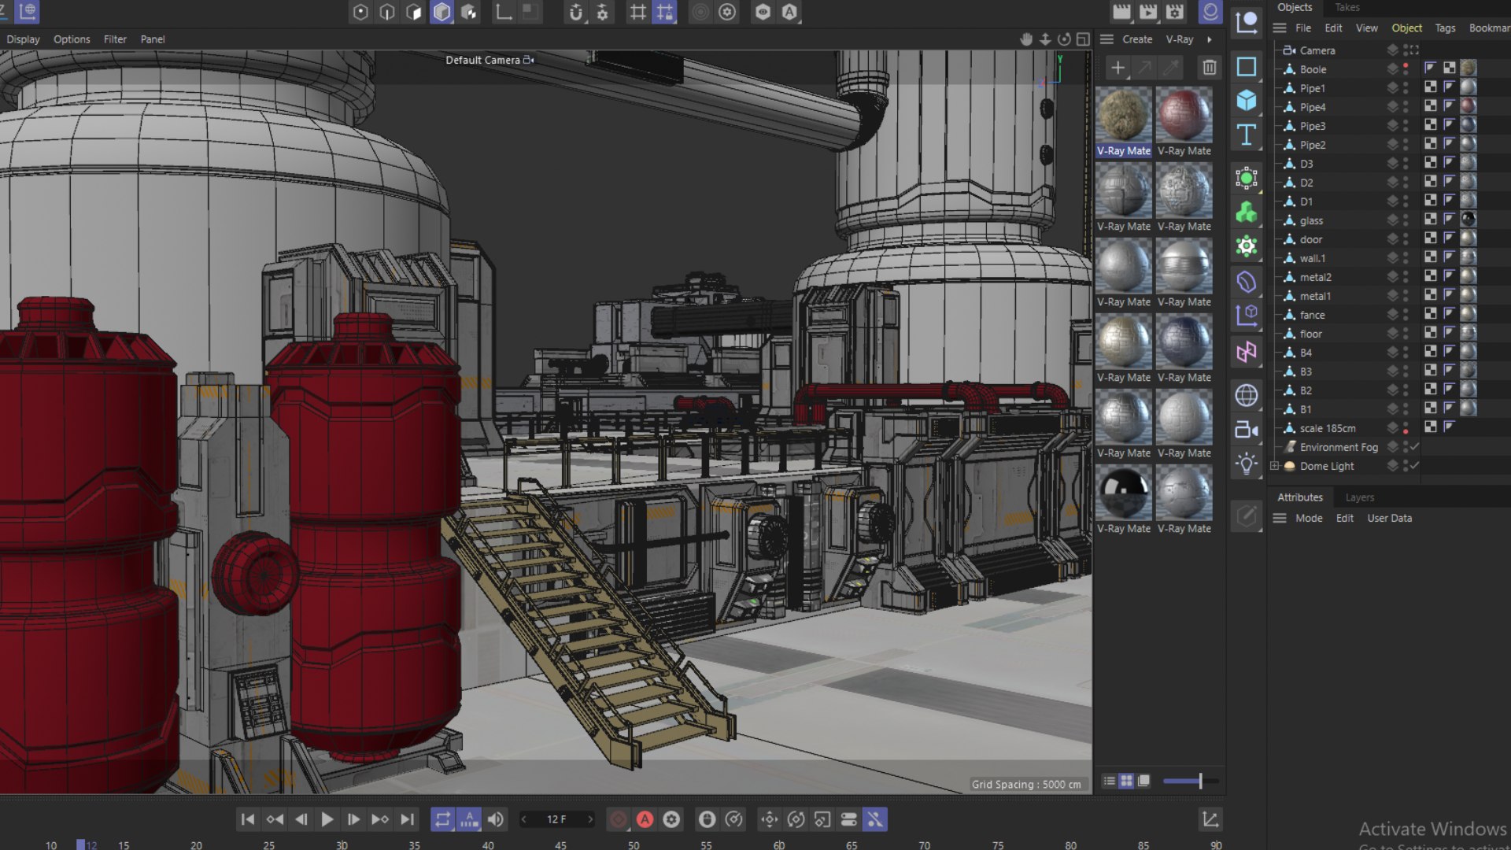Switch materials to grid view
1511x850 pixels.
click(x=1126, y=781)
